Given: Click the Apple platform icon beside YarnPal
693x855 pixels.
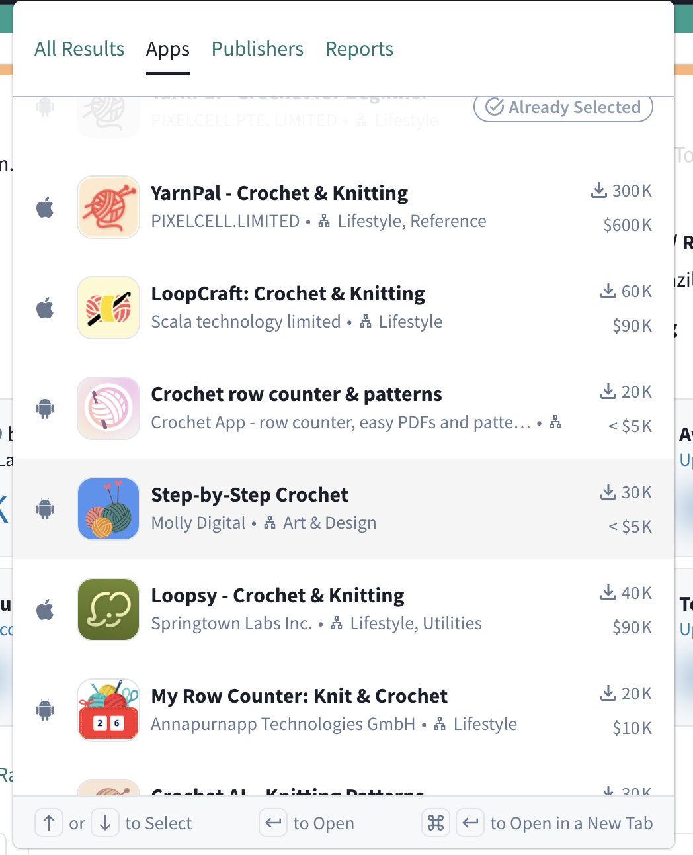Looking at the screenshot, I should point(44,207).
